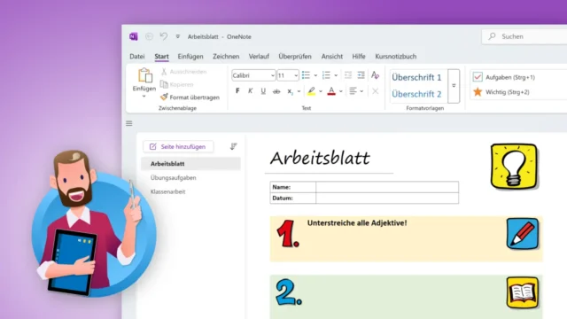Toggle italic with the K button
Screen dimensions: 567x319
[250, 90]
